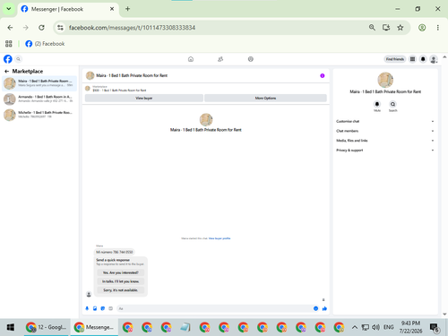Send quick reply In talks, I'll let you know
Screen dimensions: 448x336
click(x=121, y=281)
